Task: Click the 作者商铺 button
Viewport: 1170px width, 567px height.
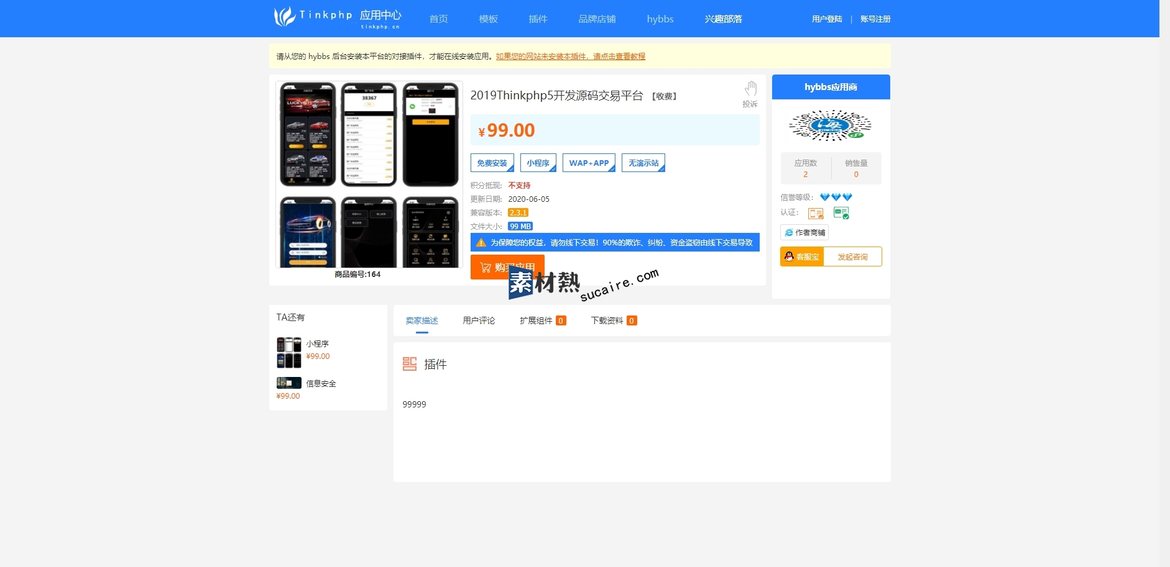Action: coord(804,232)
